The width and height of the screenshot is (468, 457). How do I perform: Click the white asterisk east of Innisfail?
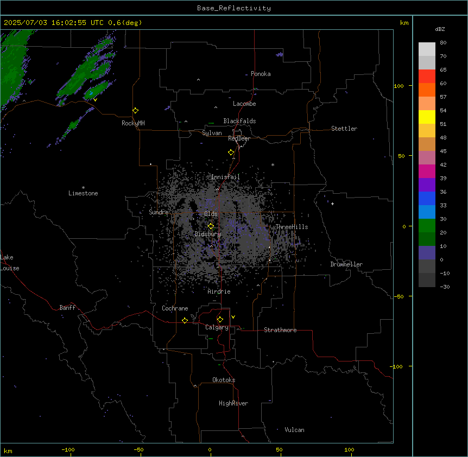pos(273,164)
